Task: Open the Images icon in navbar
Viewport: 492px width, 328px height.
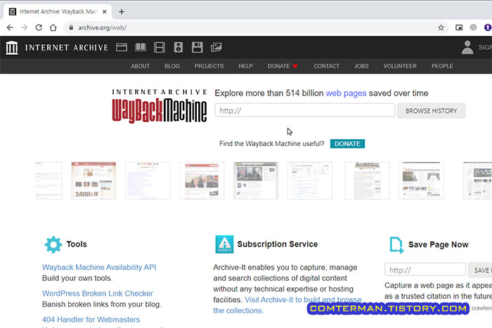Action: (216, 47)
